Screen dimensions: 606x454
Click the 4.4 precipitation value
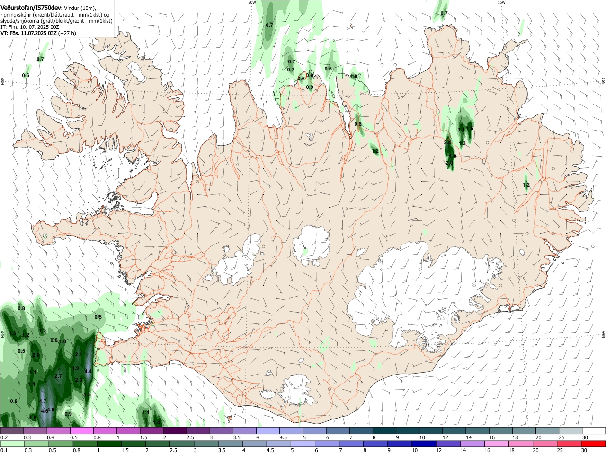88,371
